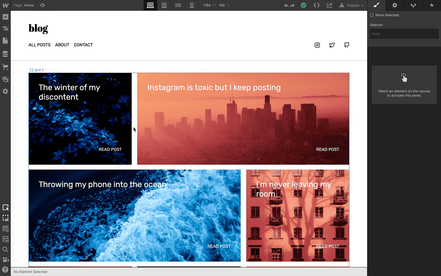Toggle X-ray mode in the bottom toolbar
The height and width of the screenshot is (276, 441).
(x=6, y=218)
